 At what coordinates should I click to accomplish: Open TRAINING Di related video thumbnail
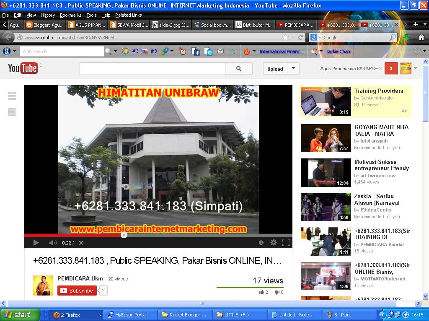(x=326, y=242)
